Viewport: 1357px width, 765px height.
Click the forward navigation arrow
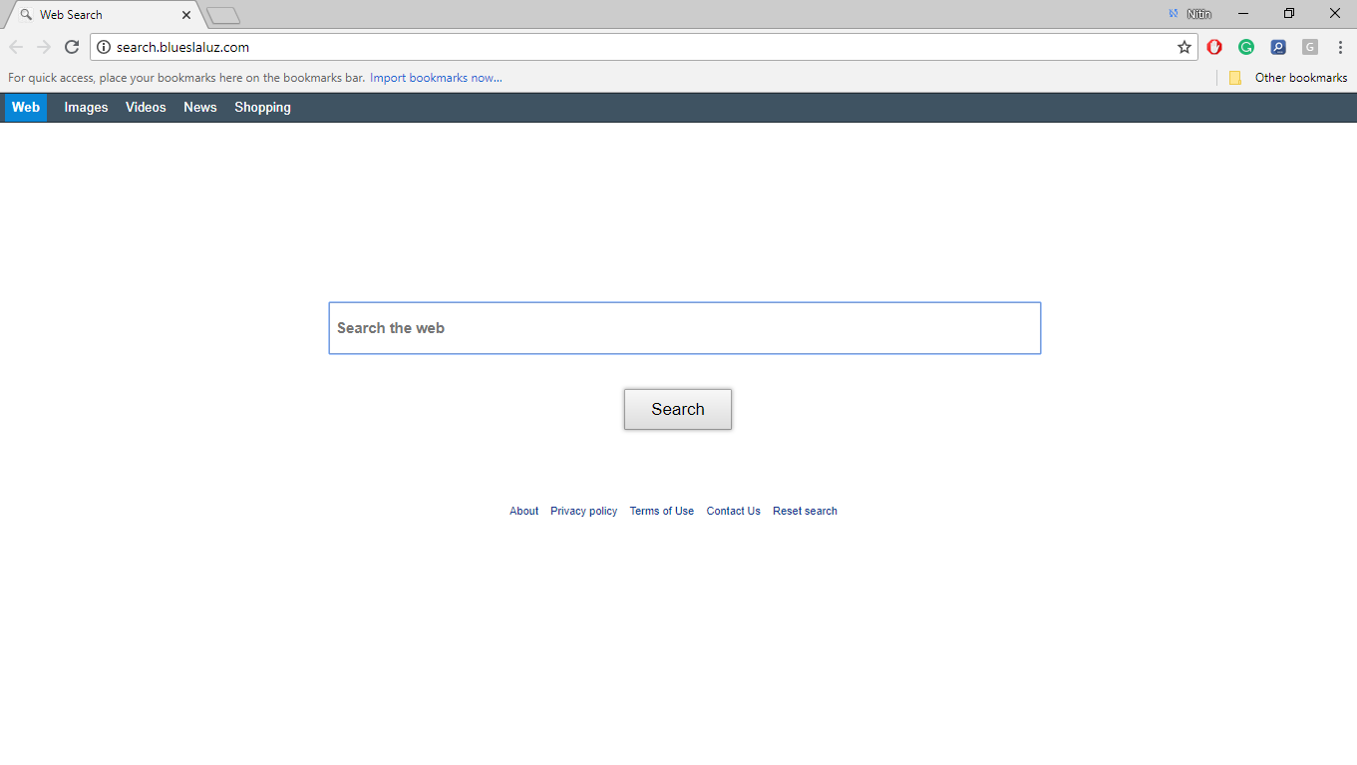tap(43, 46)
